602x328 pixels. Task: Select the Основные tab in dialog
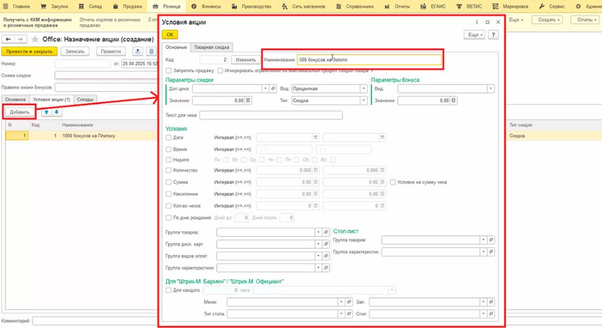tap(176, 48)
